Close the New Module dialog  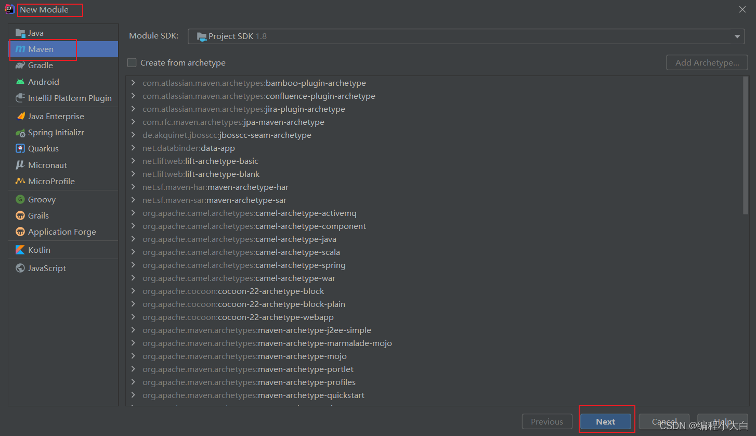click(742, 9)
